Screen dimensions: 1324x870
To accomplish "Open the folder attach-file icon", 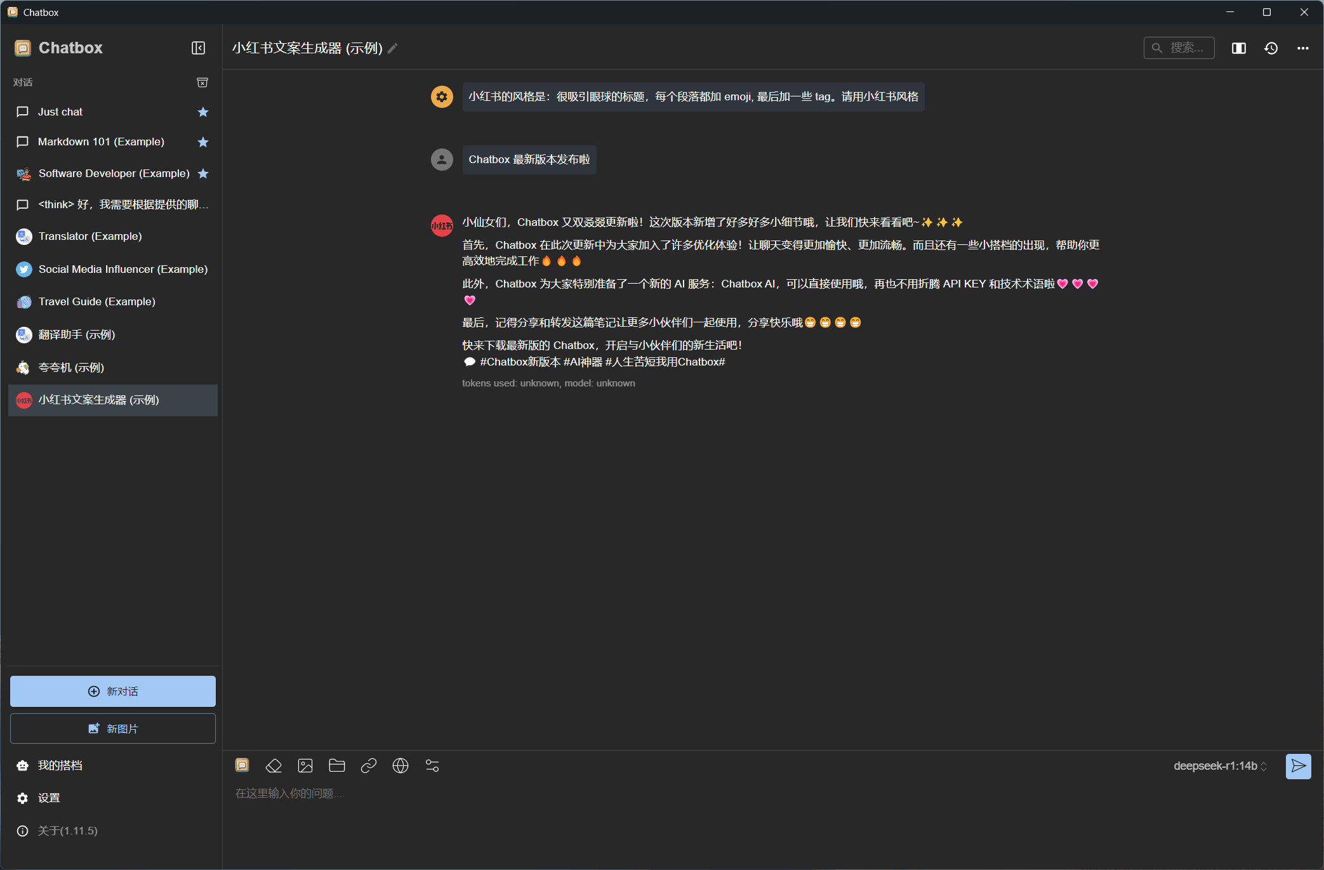I will (337, 766).
